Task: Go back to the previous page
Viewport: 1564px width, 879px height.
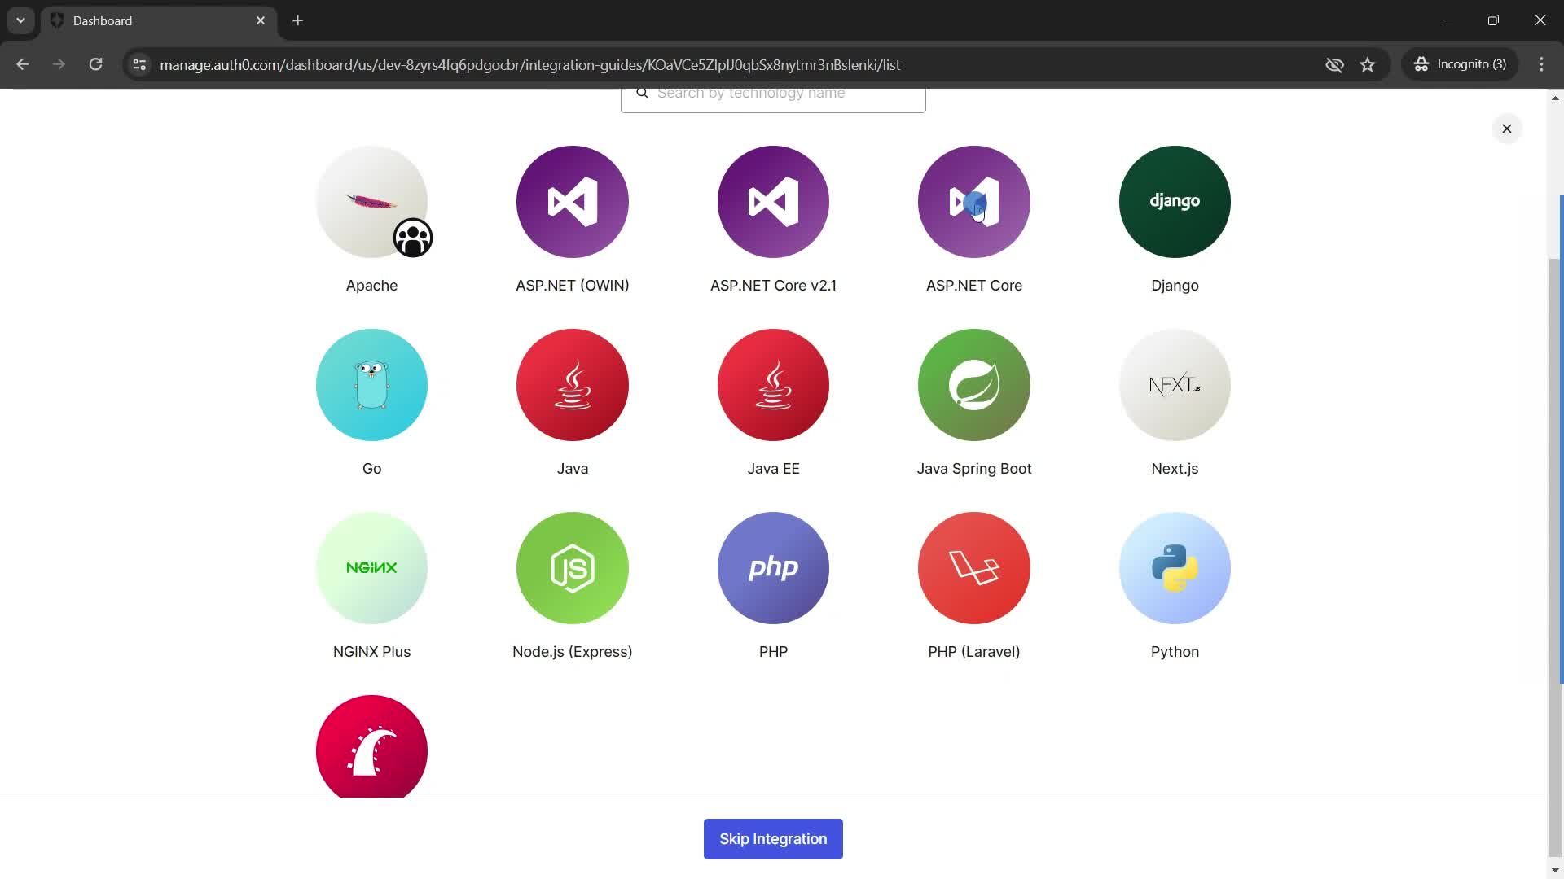Action: coord(22,64)
